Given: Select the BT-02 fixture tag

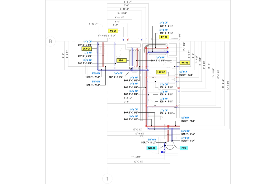Looking at the screenshot, I should pyautogui.click(x=164, y=37).
